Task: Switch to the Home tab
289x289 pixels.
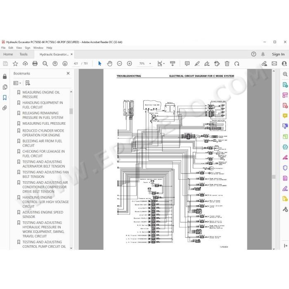Action: coord(8,54)
